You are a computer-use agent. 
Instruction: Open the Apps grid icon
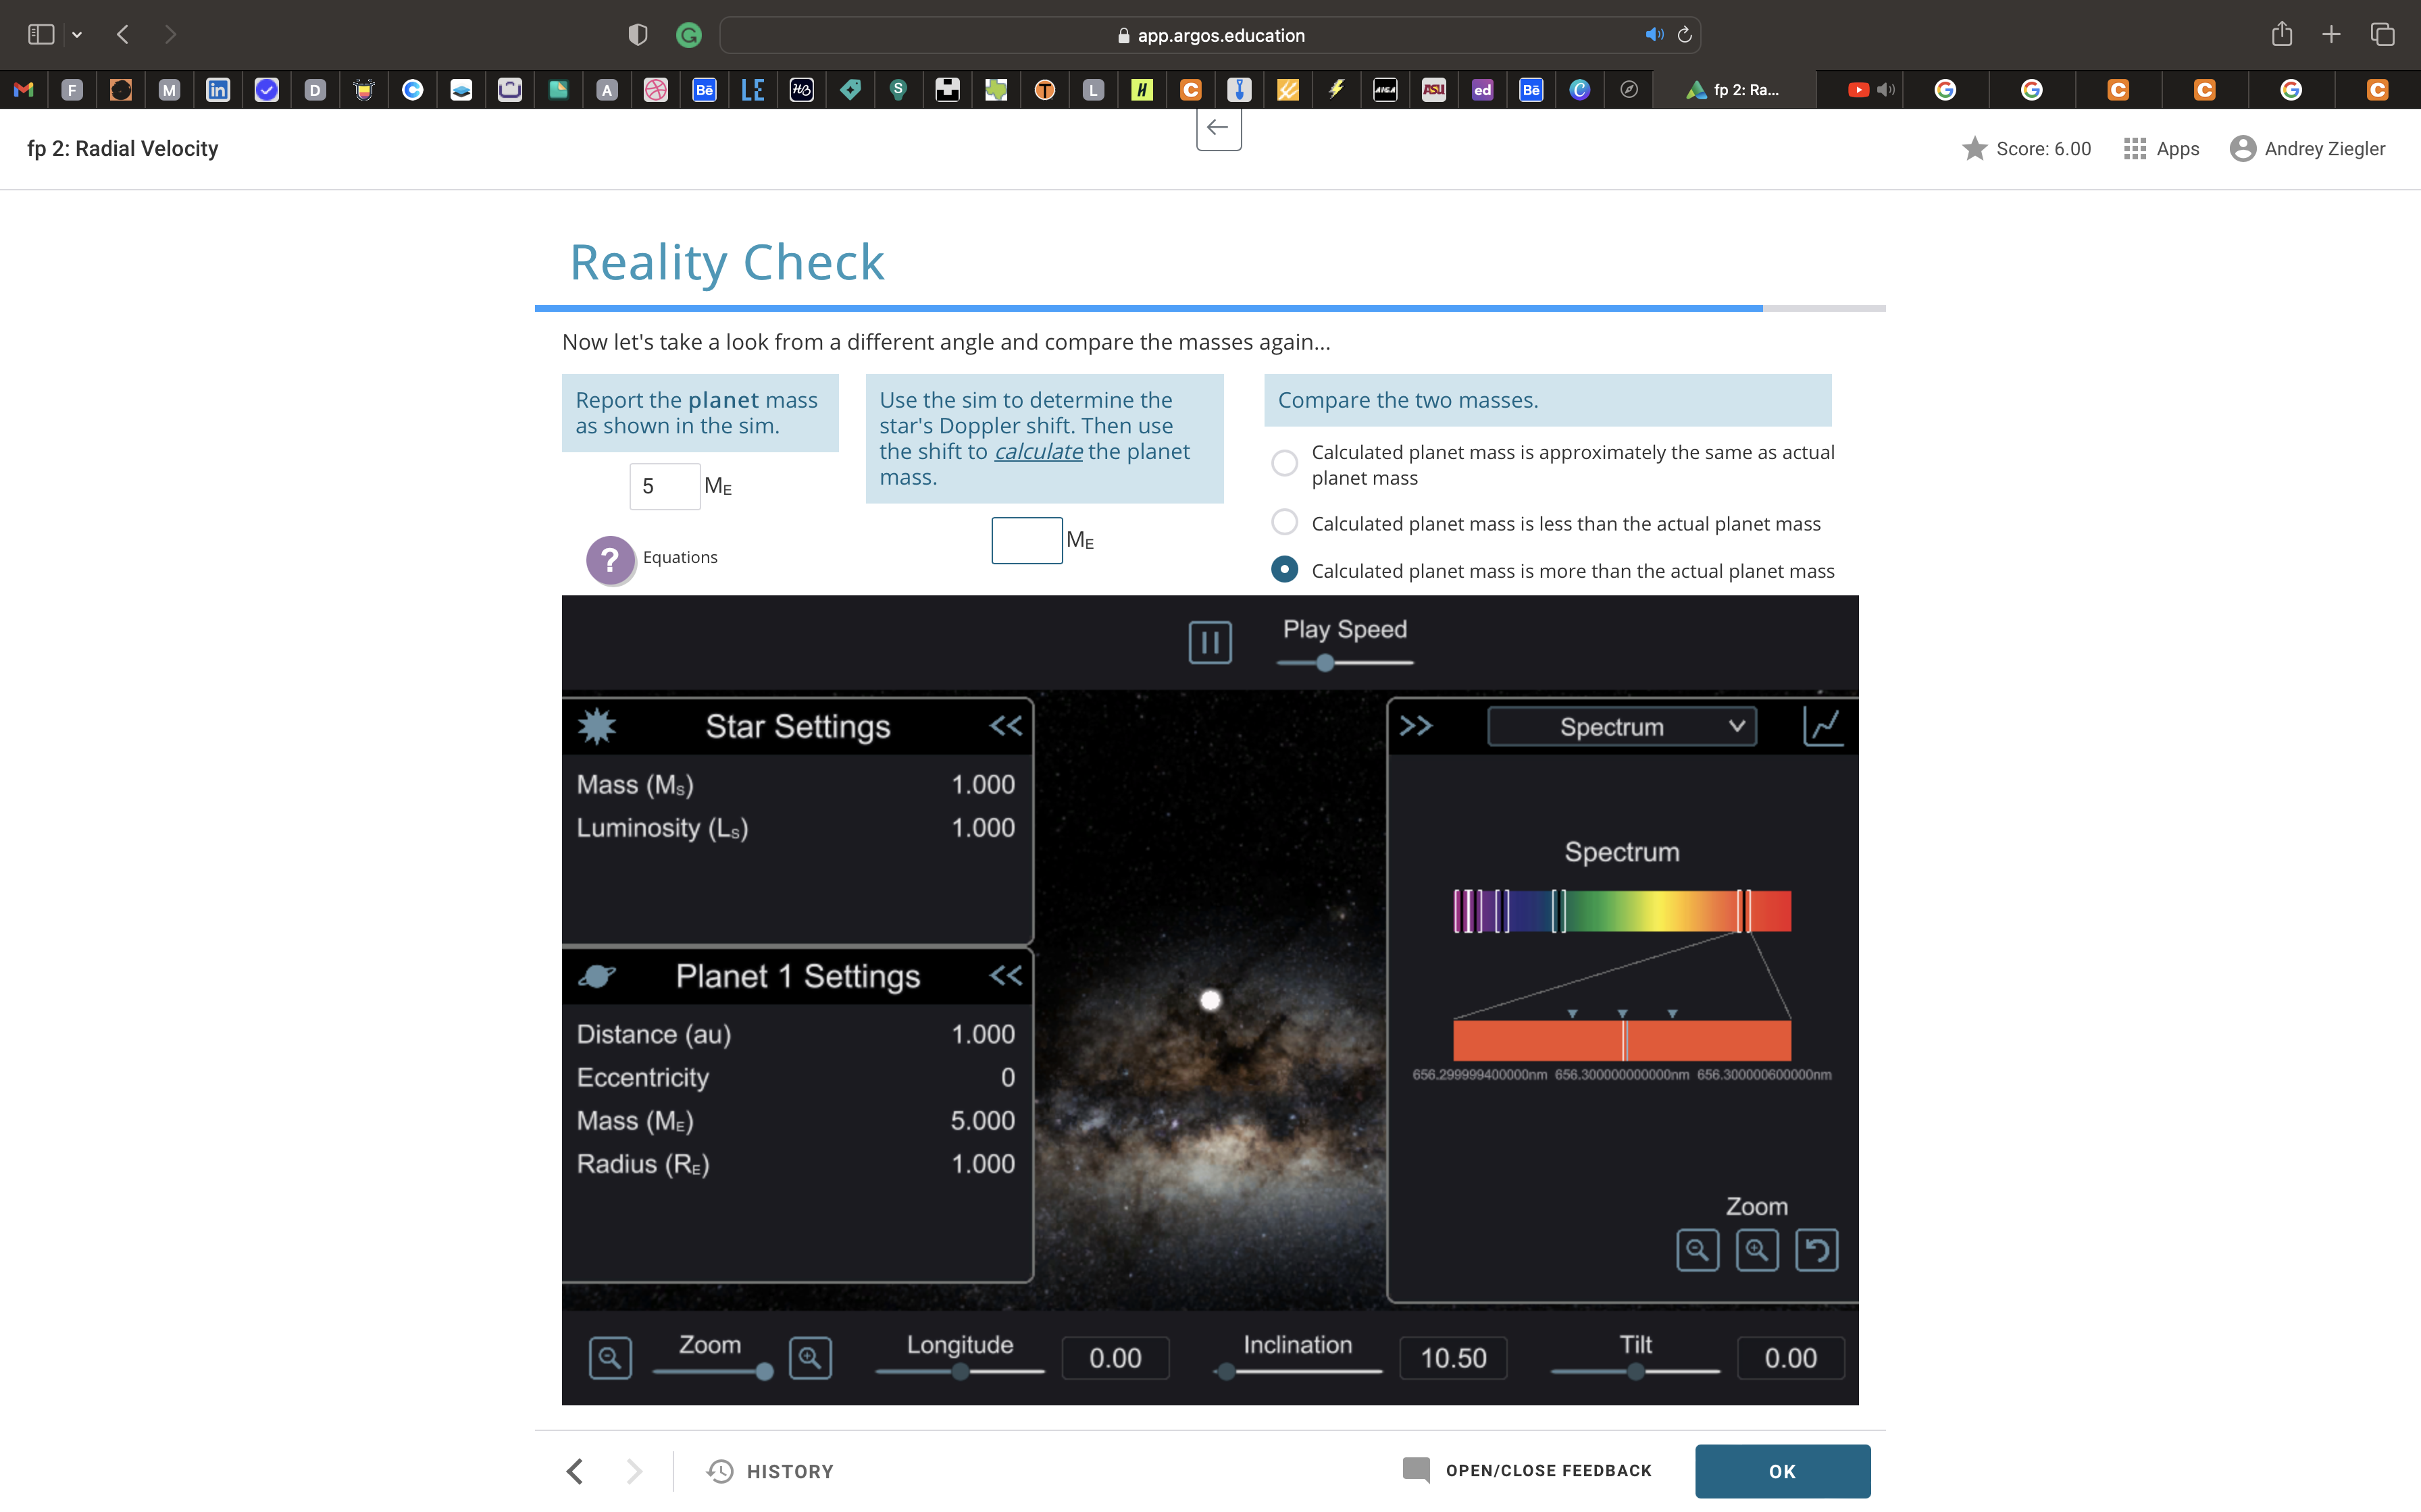(2134, 149)
